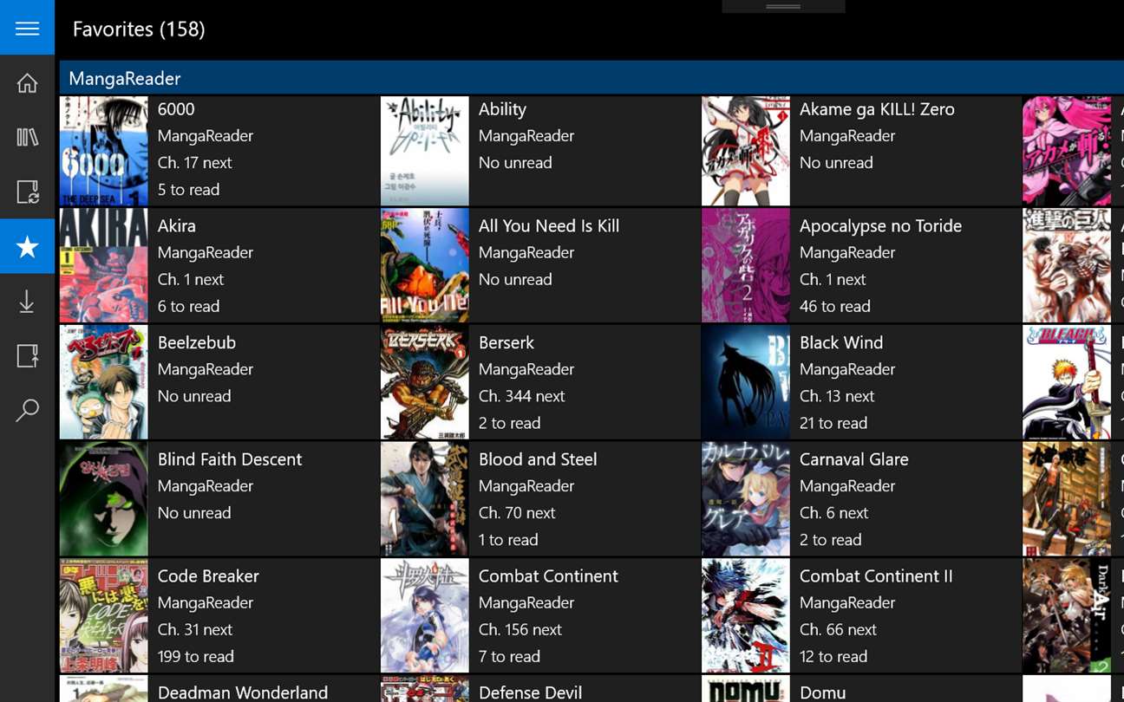Go to Home via the house icon

pos(27,83)
